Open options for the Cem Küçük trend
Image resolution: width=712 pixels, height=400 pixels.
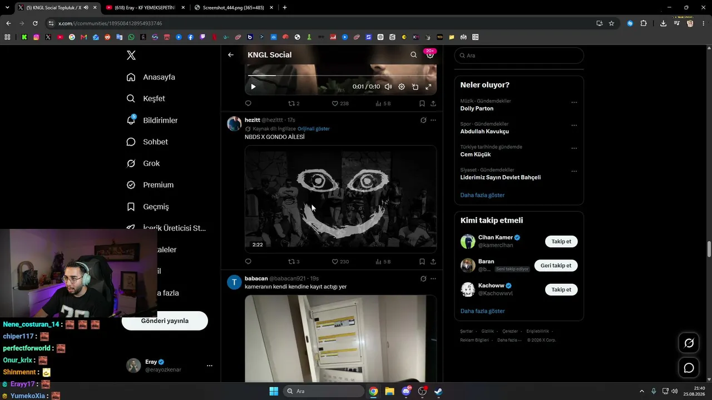pos(574,148)
